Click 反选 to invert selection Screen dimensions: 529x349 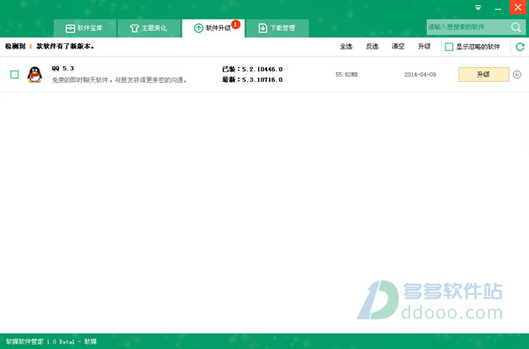click(x=372, y=47)
